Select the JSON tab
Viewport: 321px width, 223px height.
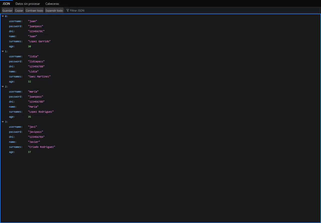coord(6,4)
